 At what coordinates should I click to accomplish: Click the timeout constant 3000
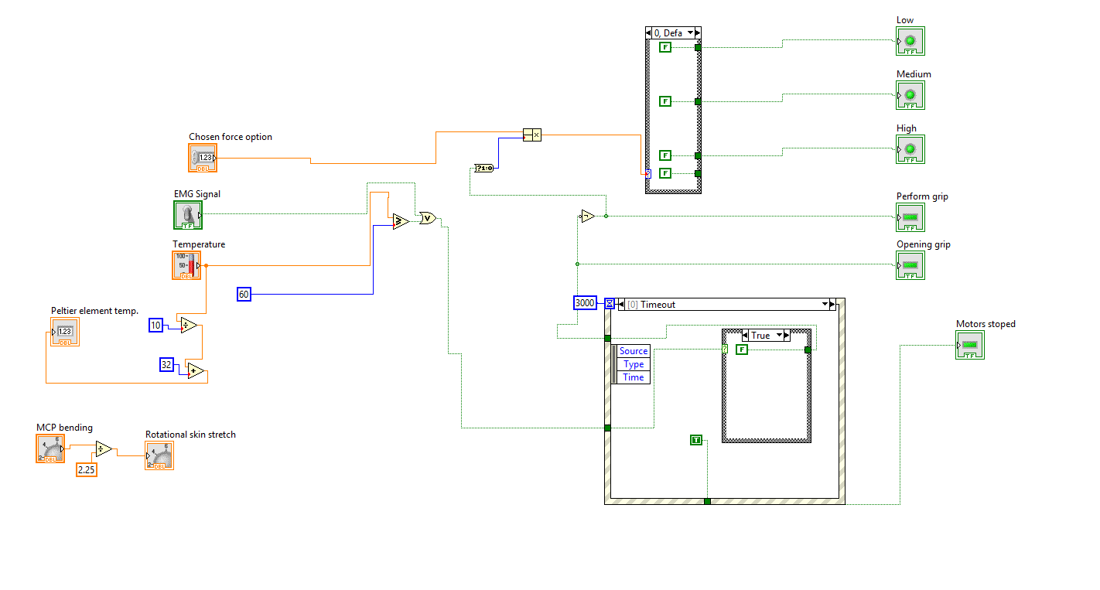[586, 303]
